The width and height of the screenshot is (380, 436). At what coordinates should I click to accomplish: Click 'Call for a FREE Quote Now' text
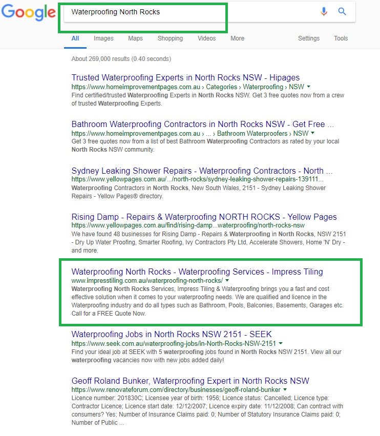[109, 314]
